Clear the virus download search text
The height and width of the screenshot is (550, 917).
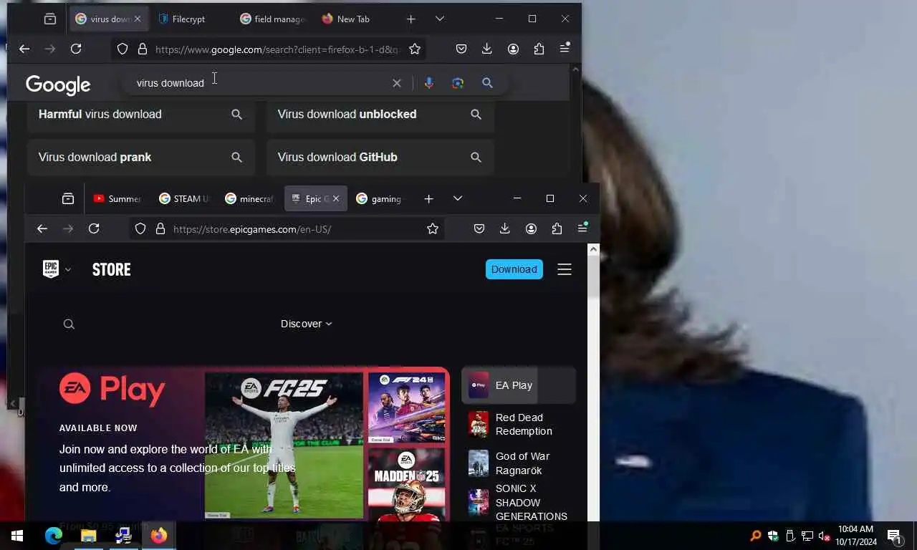[397, 83]
